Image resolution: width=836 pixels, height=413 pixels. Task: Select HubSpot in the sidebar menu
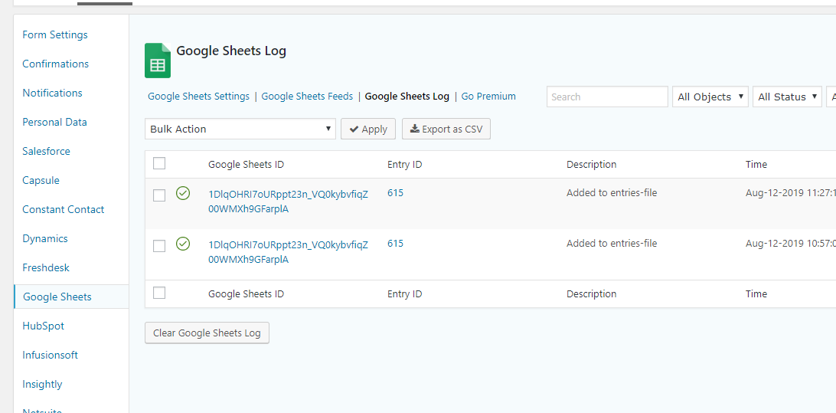pos(43,326)
